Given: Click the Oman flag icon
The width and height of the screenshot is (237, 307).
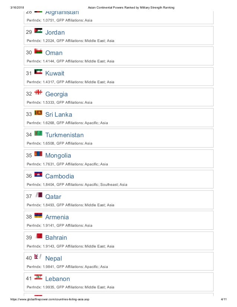Looking at the screenshot, I should point(38,51).
